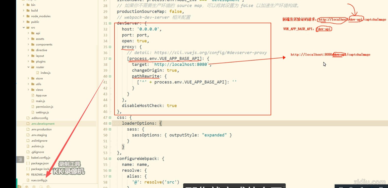Fold the proxy block at line 35
The image size is (388, 188).
pyautogui.click(x=110, y=47)
